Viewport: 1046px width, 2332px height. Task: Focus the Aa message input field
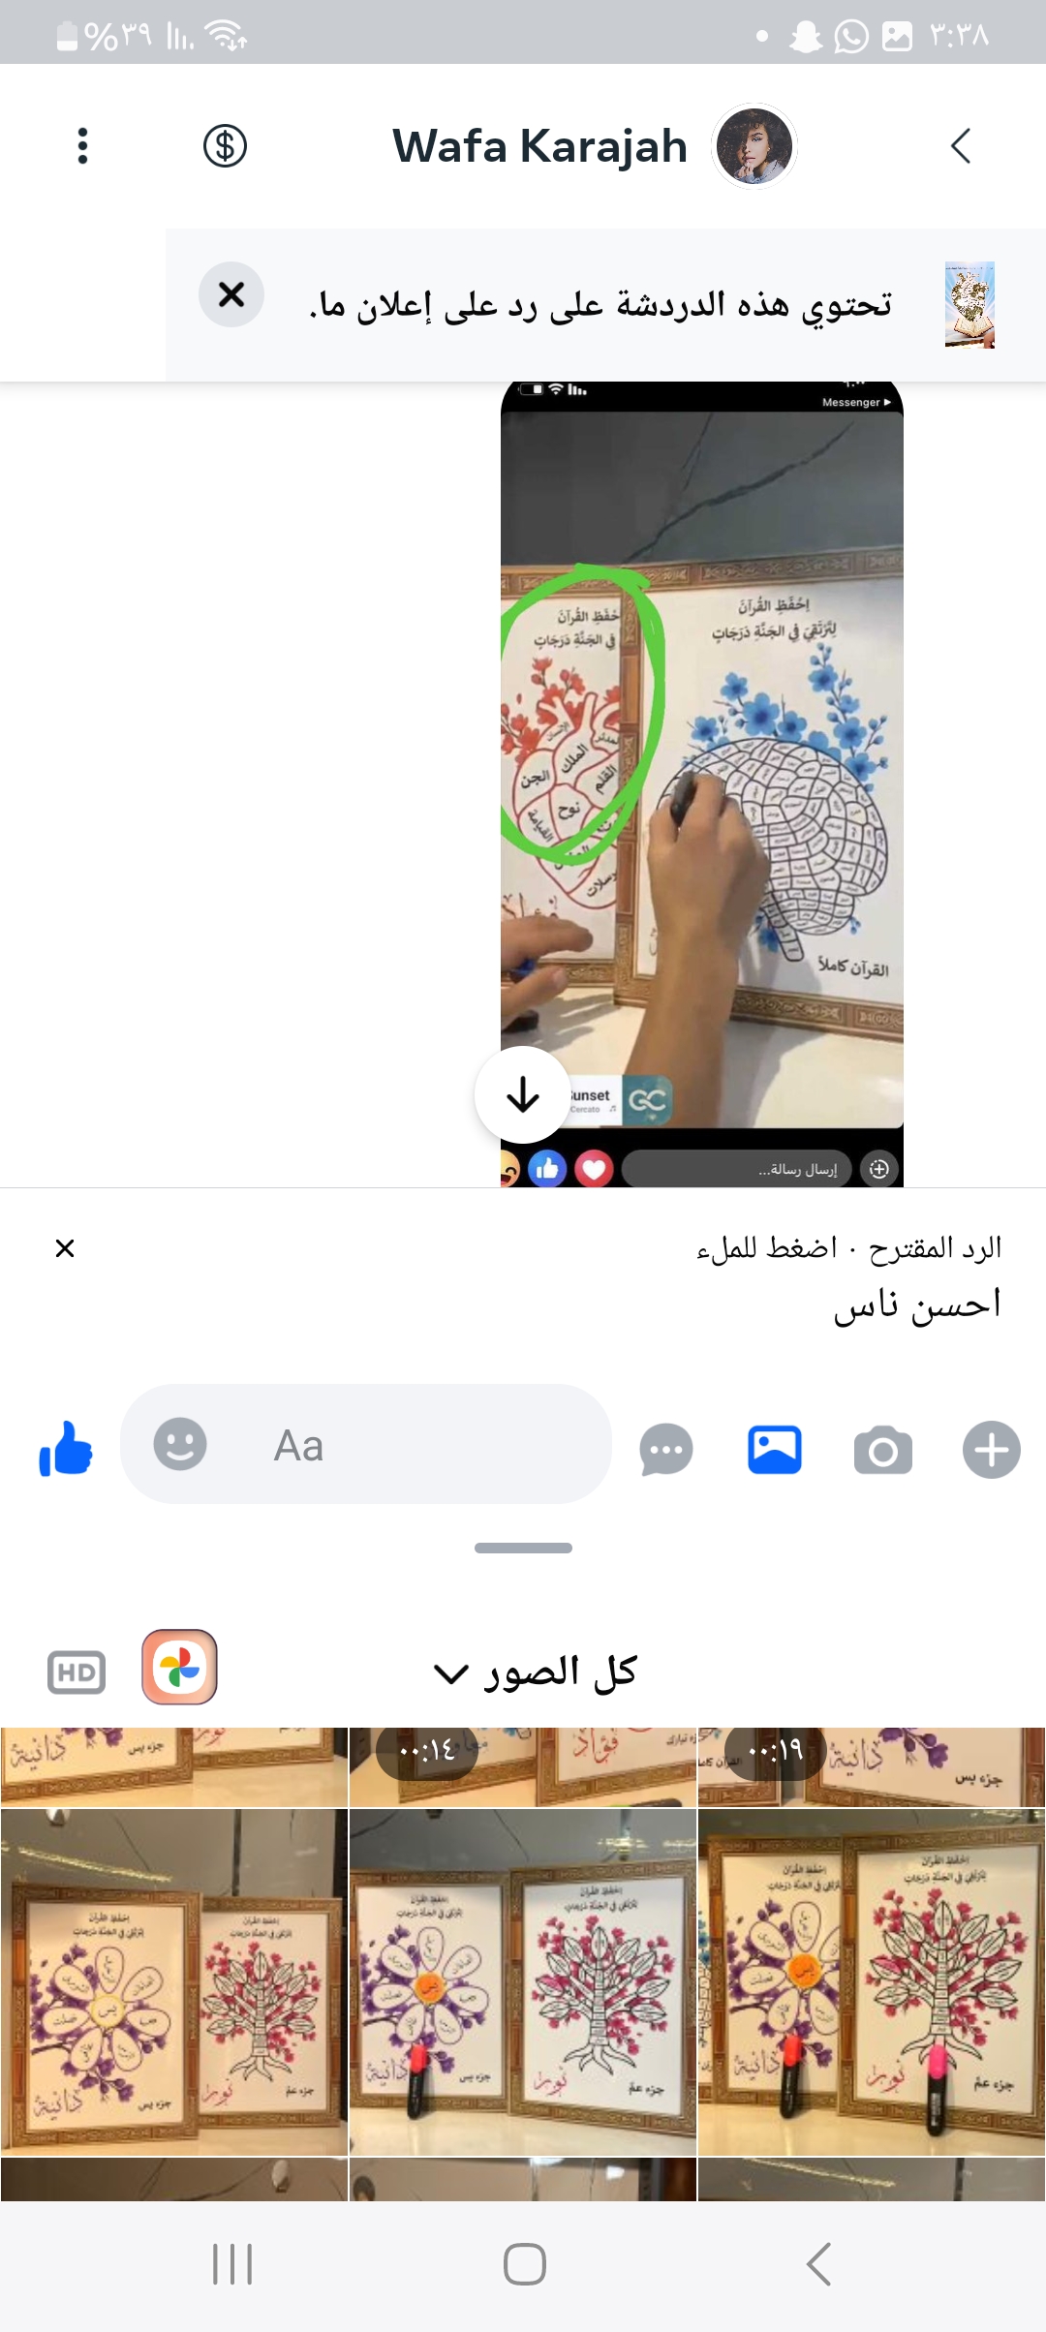pyautogui.click(x=366, y=1444)
